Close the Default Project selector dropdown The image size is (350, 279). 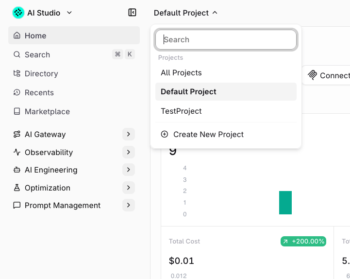[x=185, y=13]
